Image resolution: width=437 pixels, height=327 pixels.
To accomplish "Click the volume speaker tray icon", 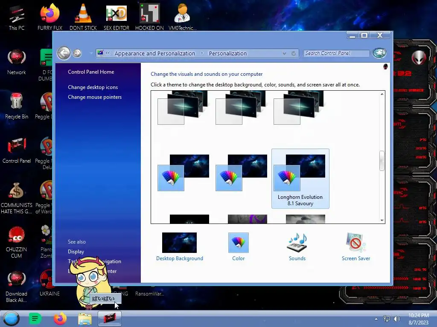I will 396,319.
